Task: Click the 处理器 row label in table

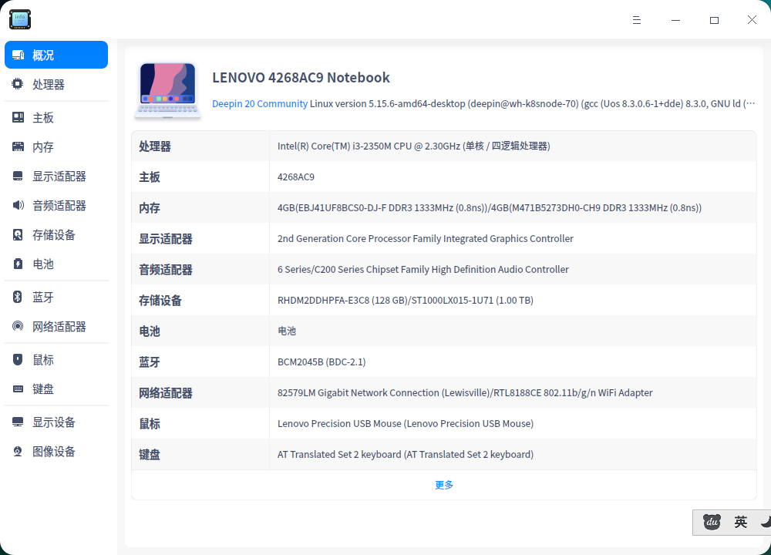Action: (x=154, y=146)
